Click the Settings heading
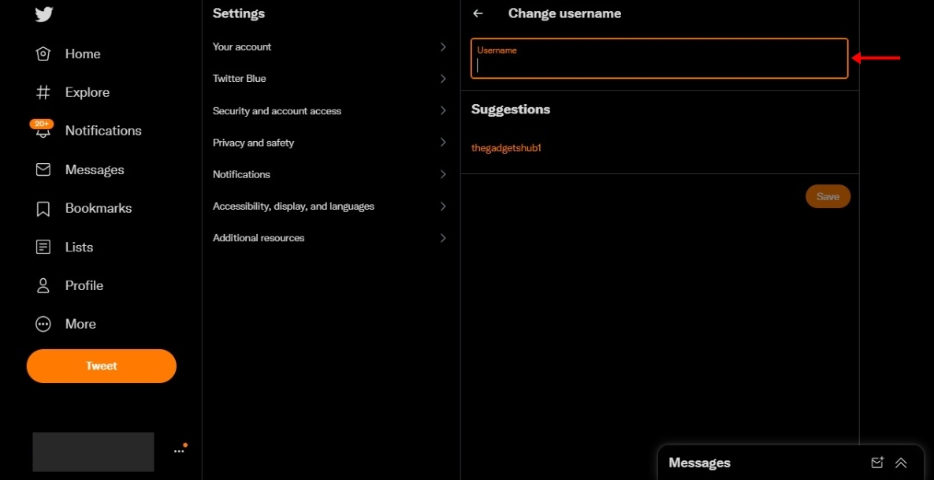This screenshot has height=480, width=934. tap(239, 13)
